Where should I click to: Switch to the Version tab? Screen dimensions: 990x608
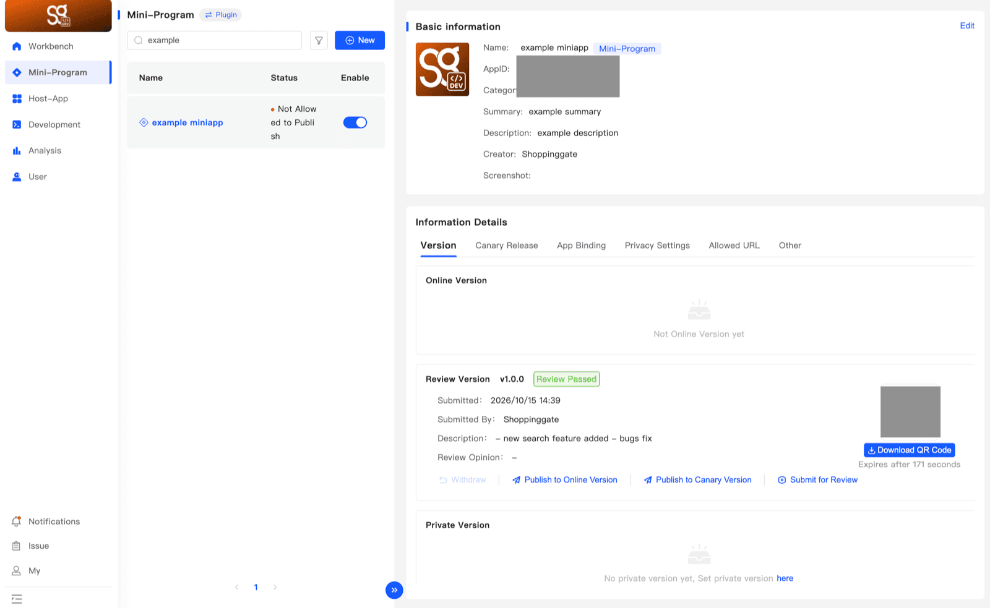[x=438, y=245]
